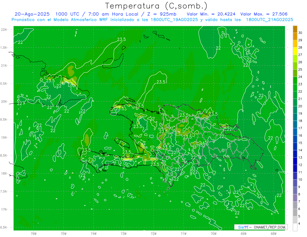Click "Valor Min. = 20.4224" value
The image size is (307, 237).
211,14
